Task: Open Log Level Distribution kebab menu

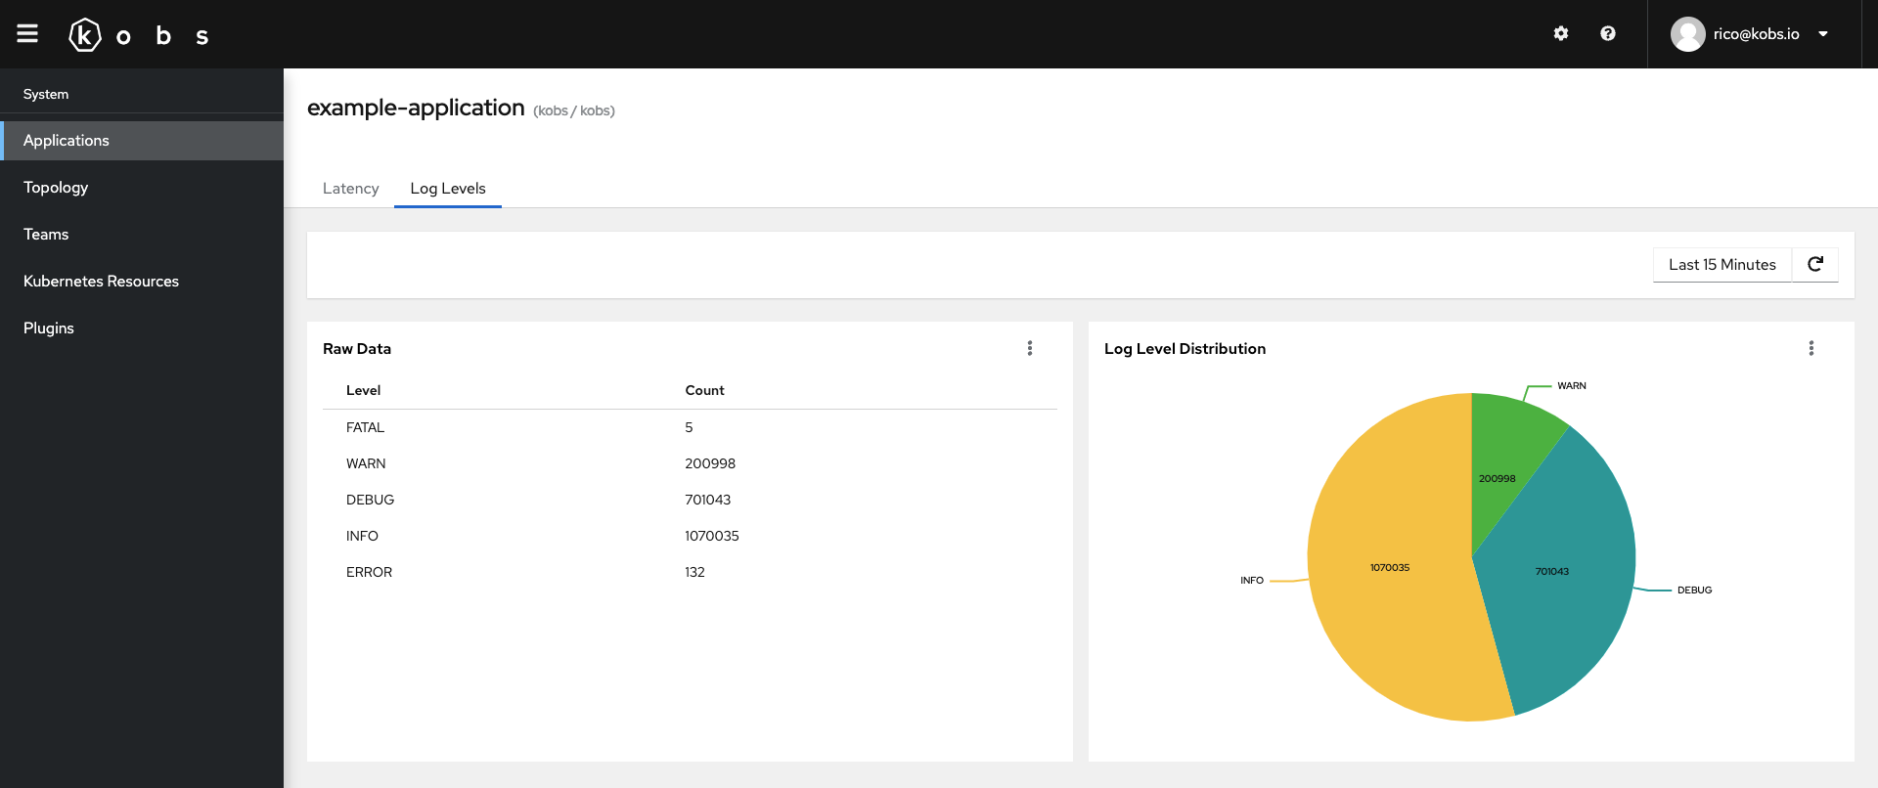Action: [1811, 348]
